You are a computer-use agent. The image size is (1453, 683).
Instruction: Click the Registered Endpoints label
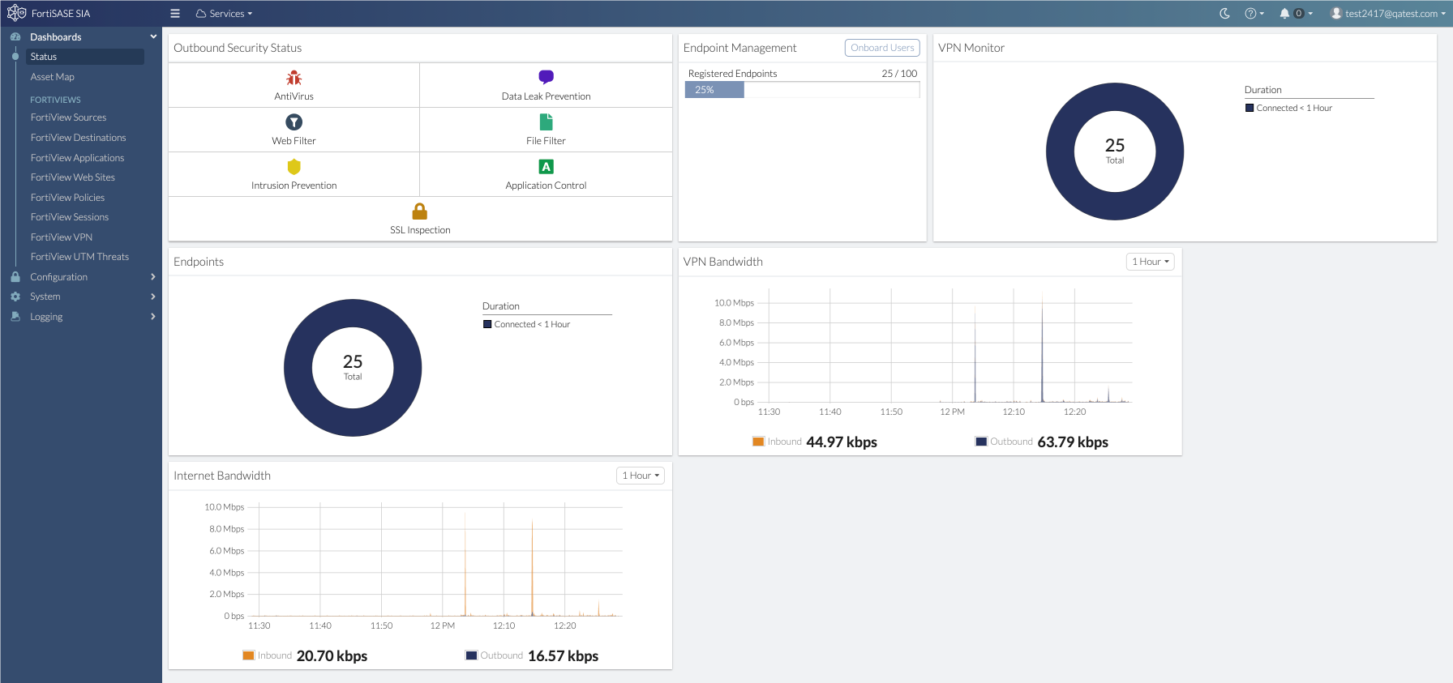pyautogui.click(x=732, y=74)
